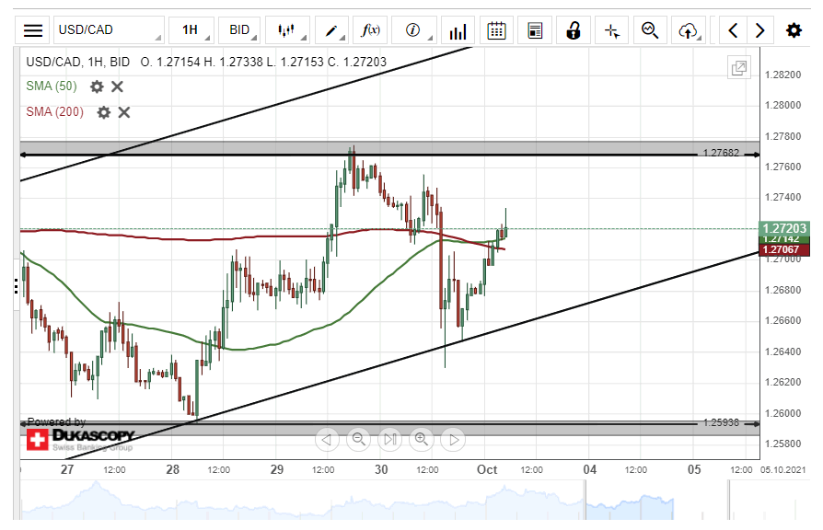Zoom in with the plus magnifier
The height and width of the screenshot is (530, 823).
pos(422,439)
